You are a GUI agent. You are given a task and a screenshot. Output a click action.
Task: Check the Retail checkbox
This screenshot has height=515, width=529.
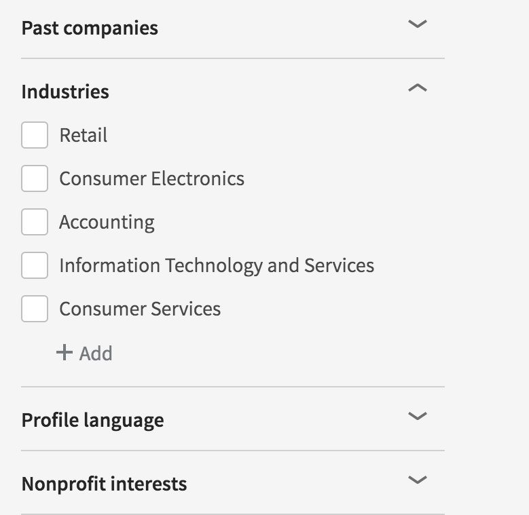point(35,135)
